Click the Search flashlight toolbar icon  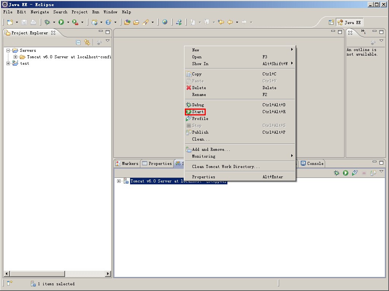point(146,22)
